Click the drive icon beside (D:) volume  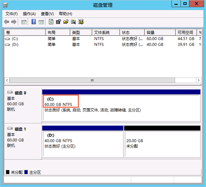point(7,45)
